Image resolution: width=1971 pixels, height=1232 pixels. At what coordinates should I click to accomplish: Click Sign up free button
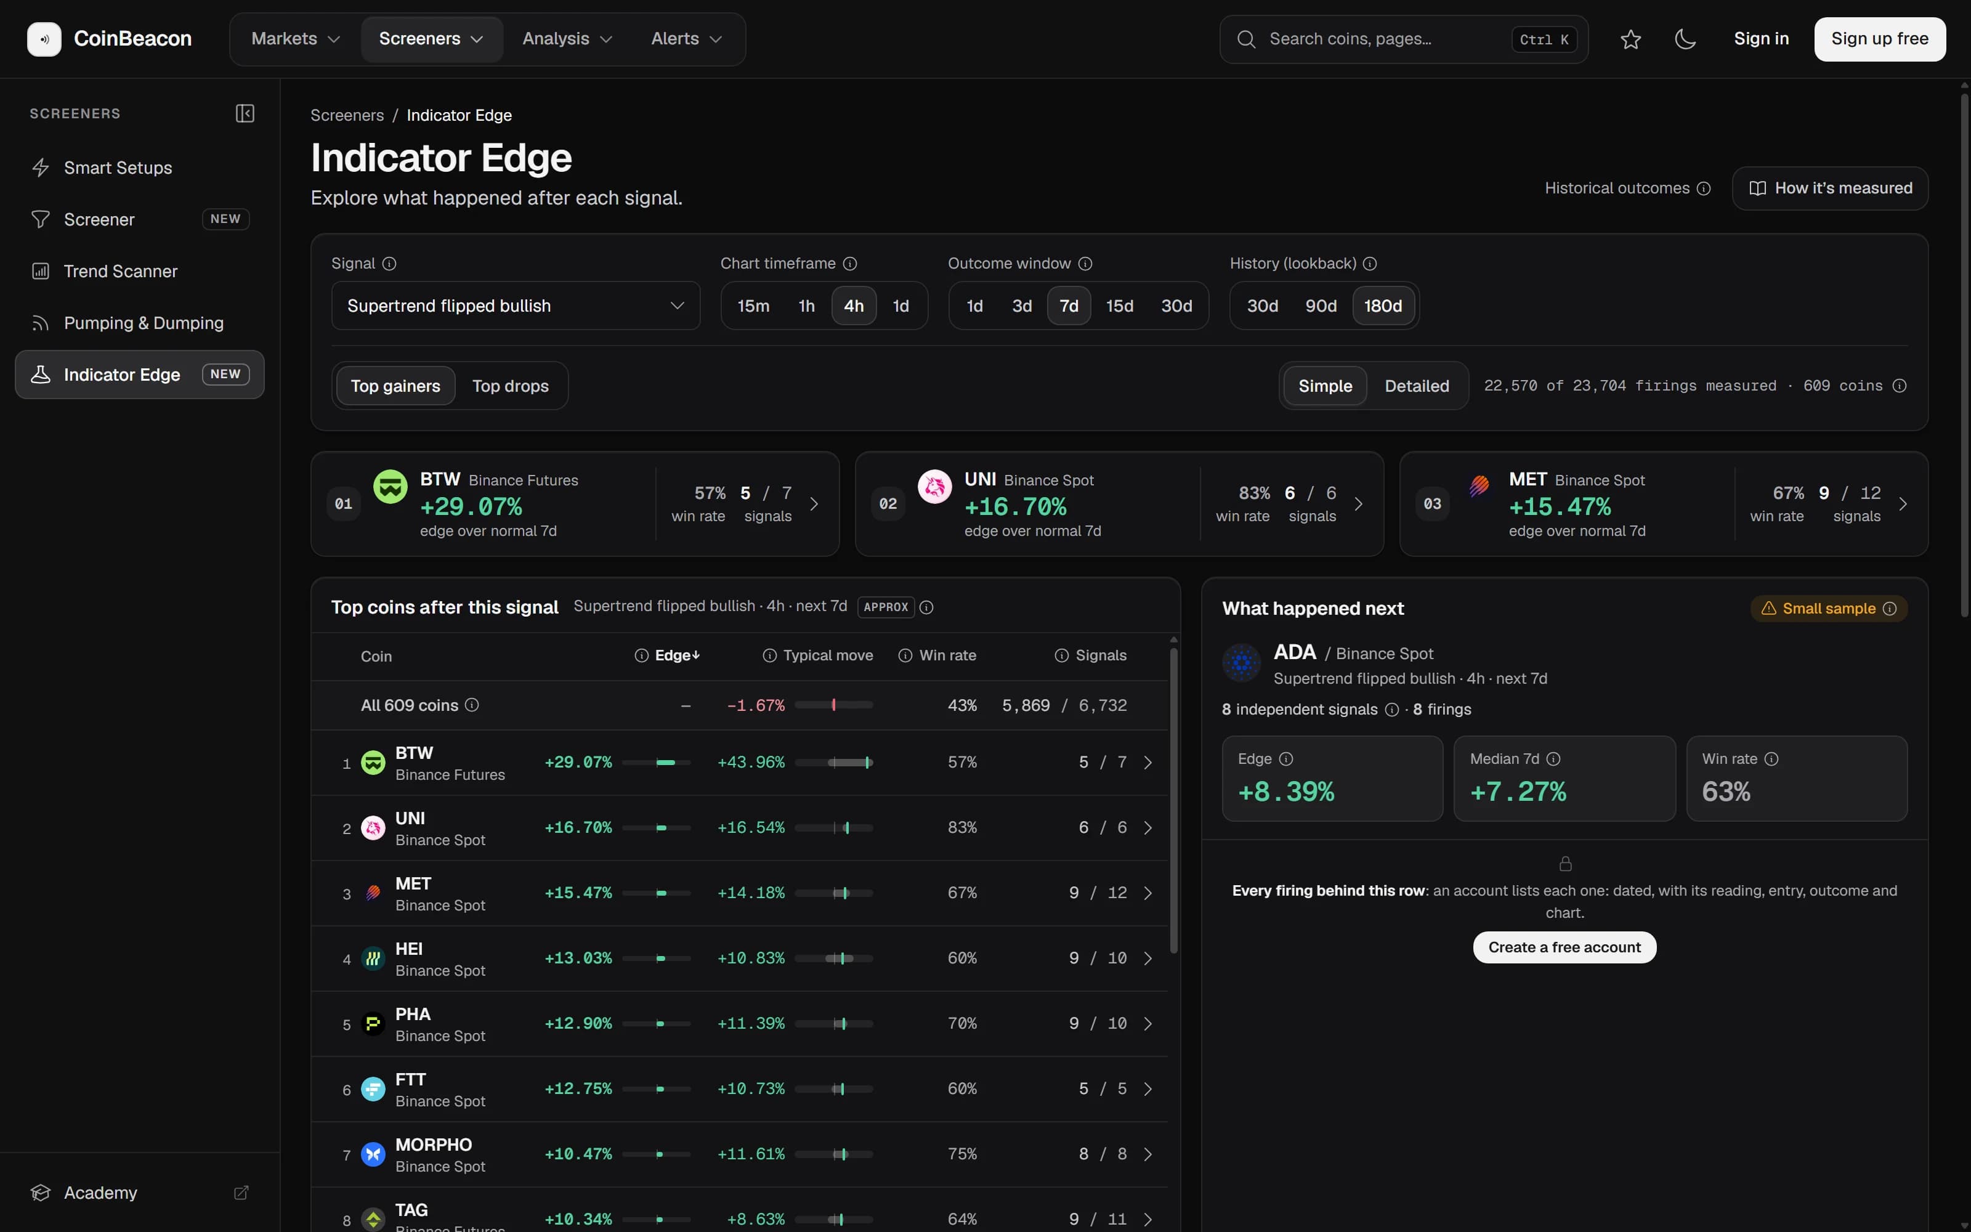click(x=1880, y=39)
